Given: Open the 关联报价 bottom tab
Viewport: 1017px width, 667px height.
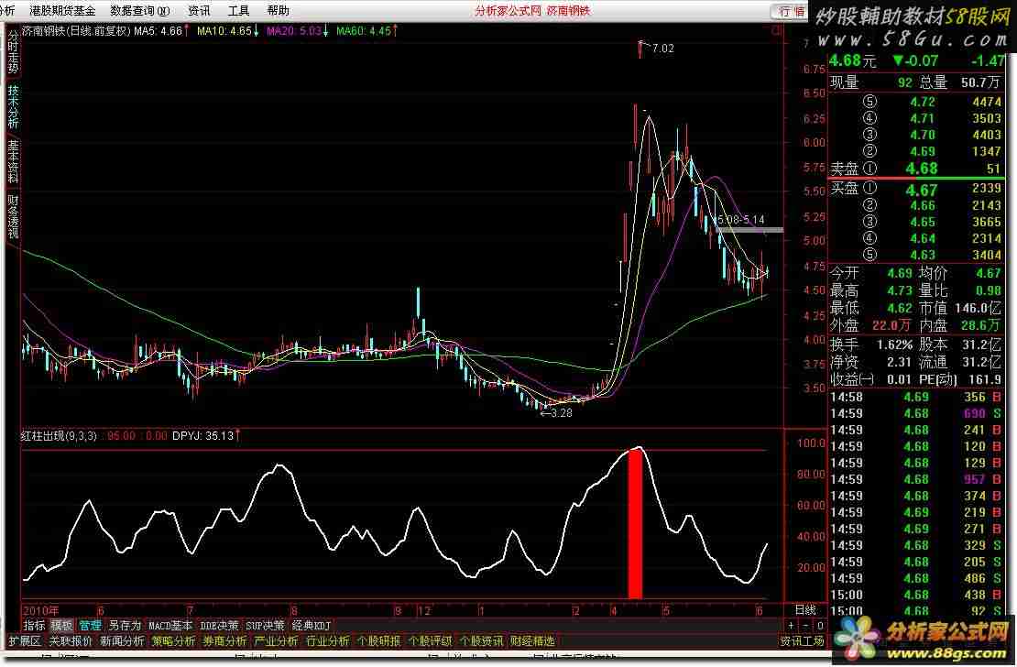Looking at the screenshot, I should pos(71,641).
